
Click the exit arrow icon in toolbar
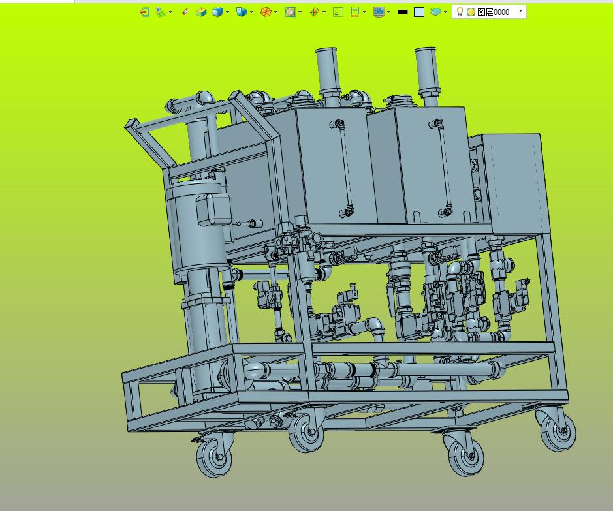coord(144,12)
